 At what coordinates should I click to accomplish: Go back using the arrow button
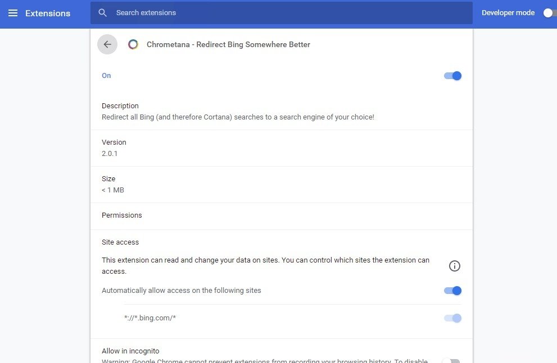(107, 44)
